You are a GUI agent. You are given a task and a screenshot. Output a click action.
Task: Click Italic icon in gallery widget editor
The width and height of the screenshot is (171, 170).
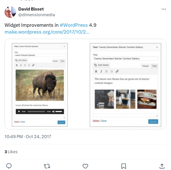[101, 71]
